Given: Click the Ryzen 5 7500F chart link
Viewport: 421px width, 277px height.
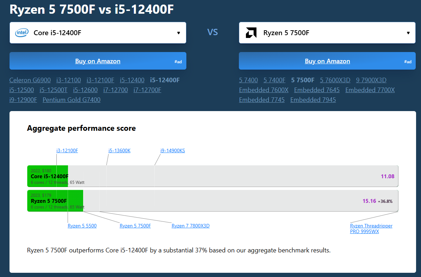Looking at the screenshot, I should point(135,226).
